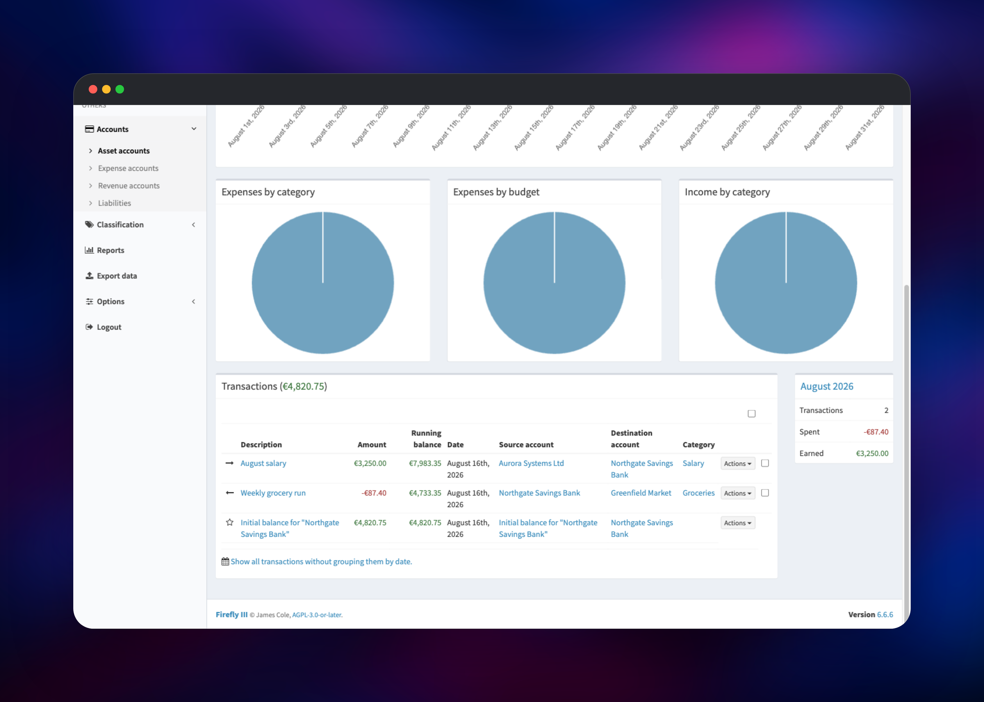Expand the Options menu chevron
The width and height of the screenshot is (984, 702).
(x=194, y=301)
